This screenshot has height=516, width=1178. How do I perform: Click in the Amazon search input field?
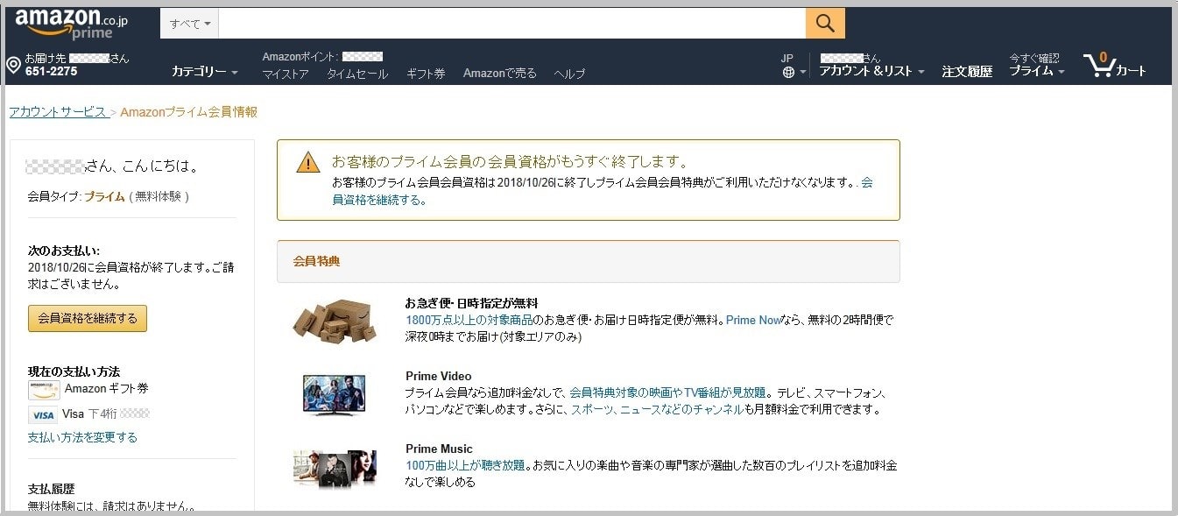click(x=511, y=24)
